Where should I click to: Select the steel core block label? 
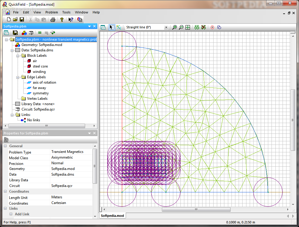[x=40, y=66]
